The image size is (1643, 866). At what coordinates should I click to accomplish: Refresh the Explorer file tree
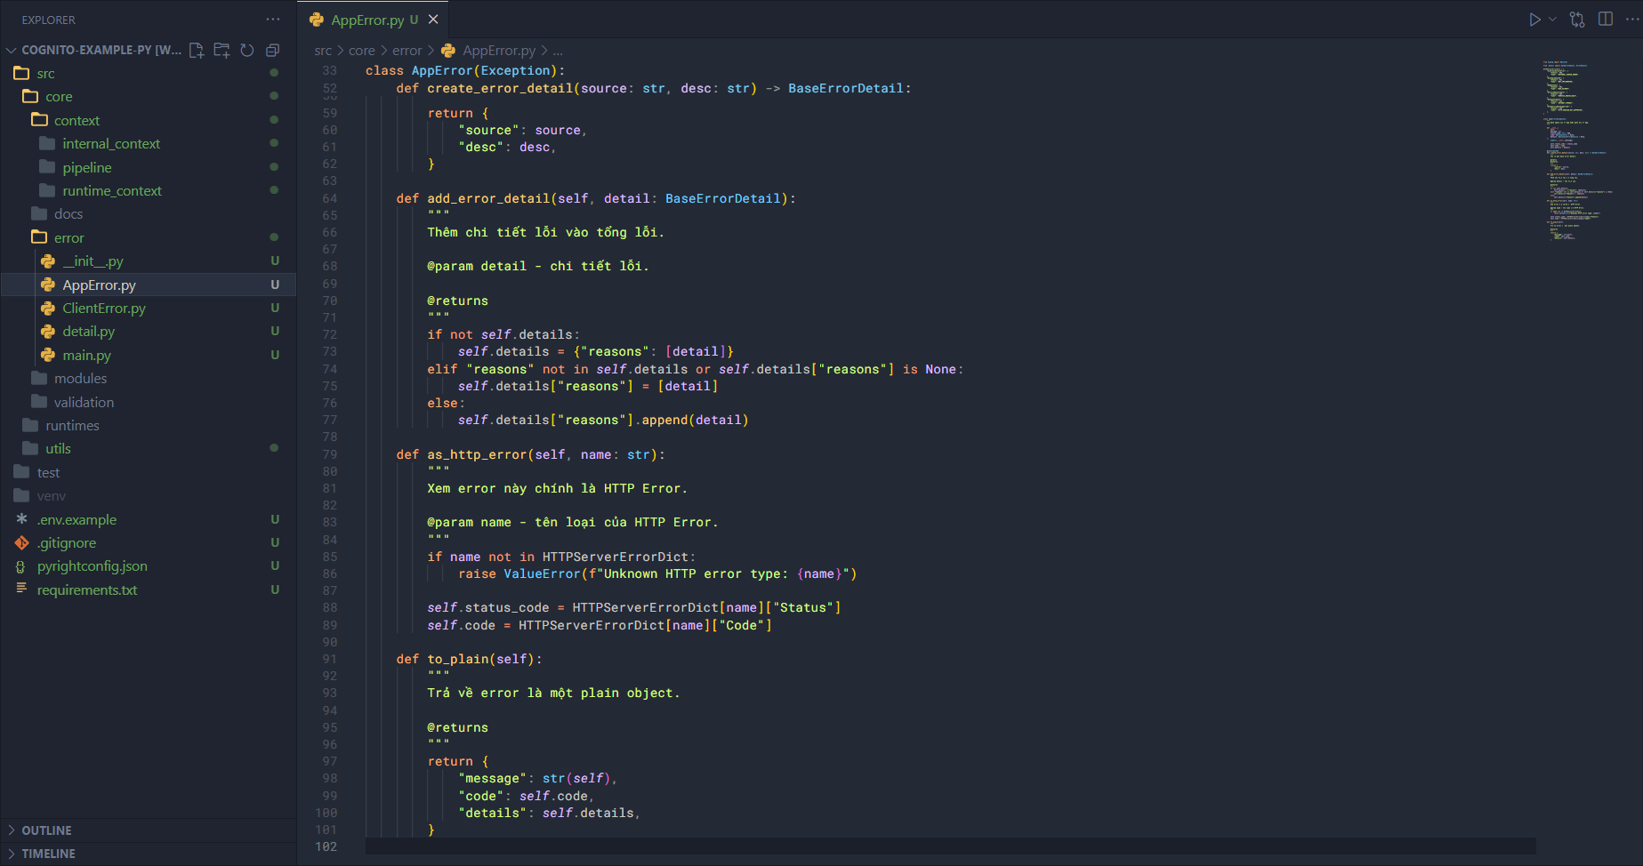247,51
